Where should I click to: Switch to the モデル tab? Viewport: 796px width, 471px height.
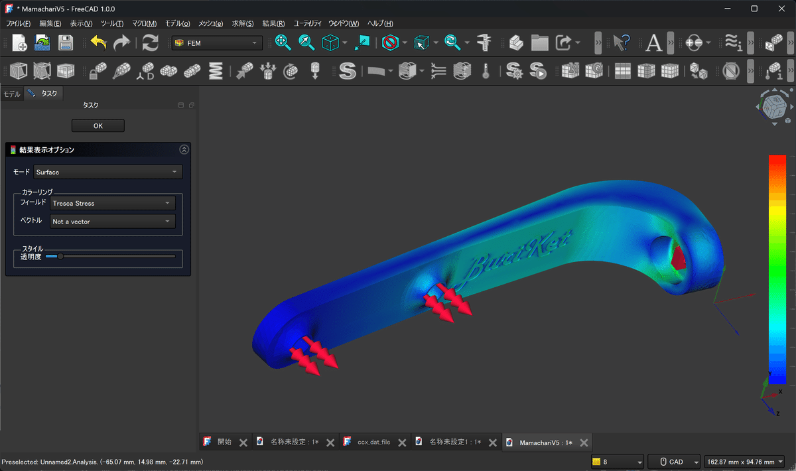(x=12, y=94)
